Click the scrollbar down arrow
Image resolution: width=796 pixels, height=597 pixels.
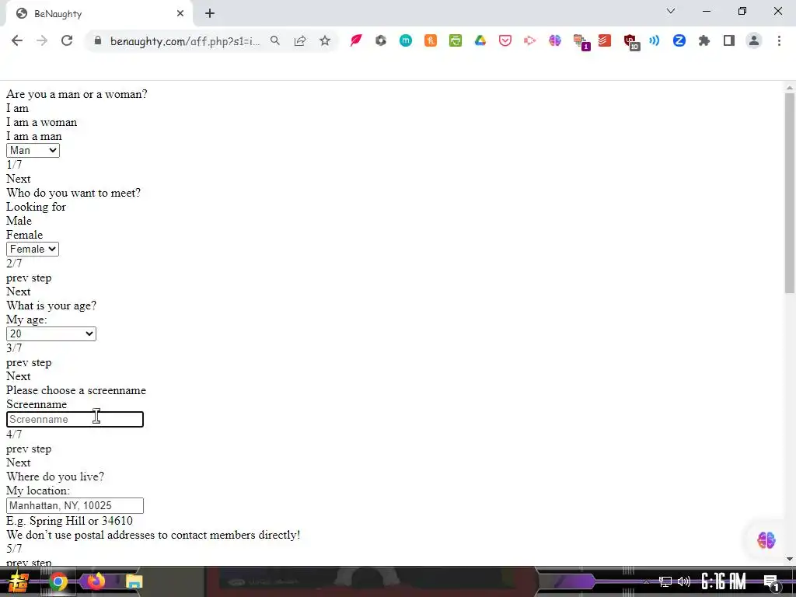(x=790, y=559)
